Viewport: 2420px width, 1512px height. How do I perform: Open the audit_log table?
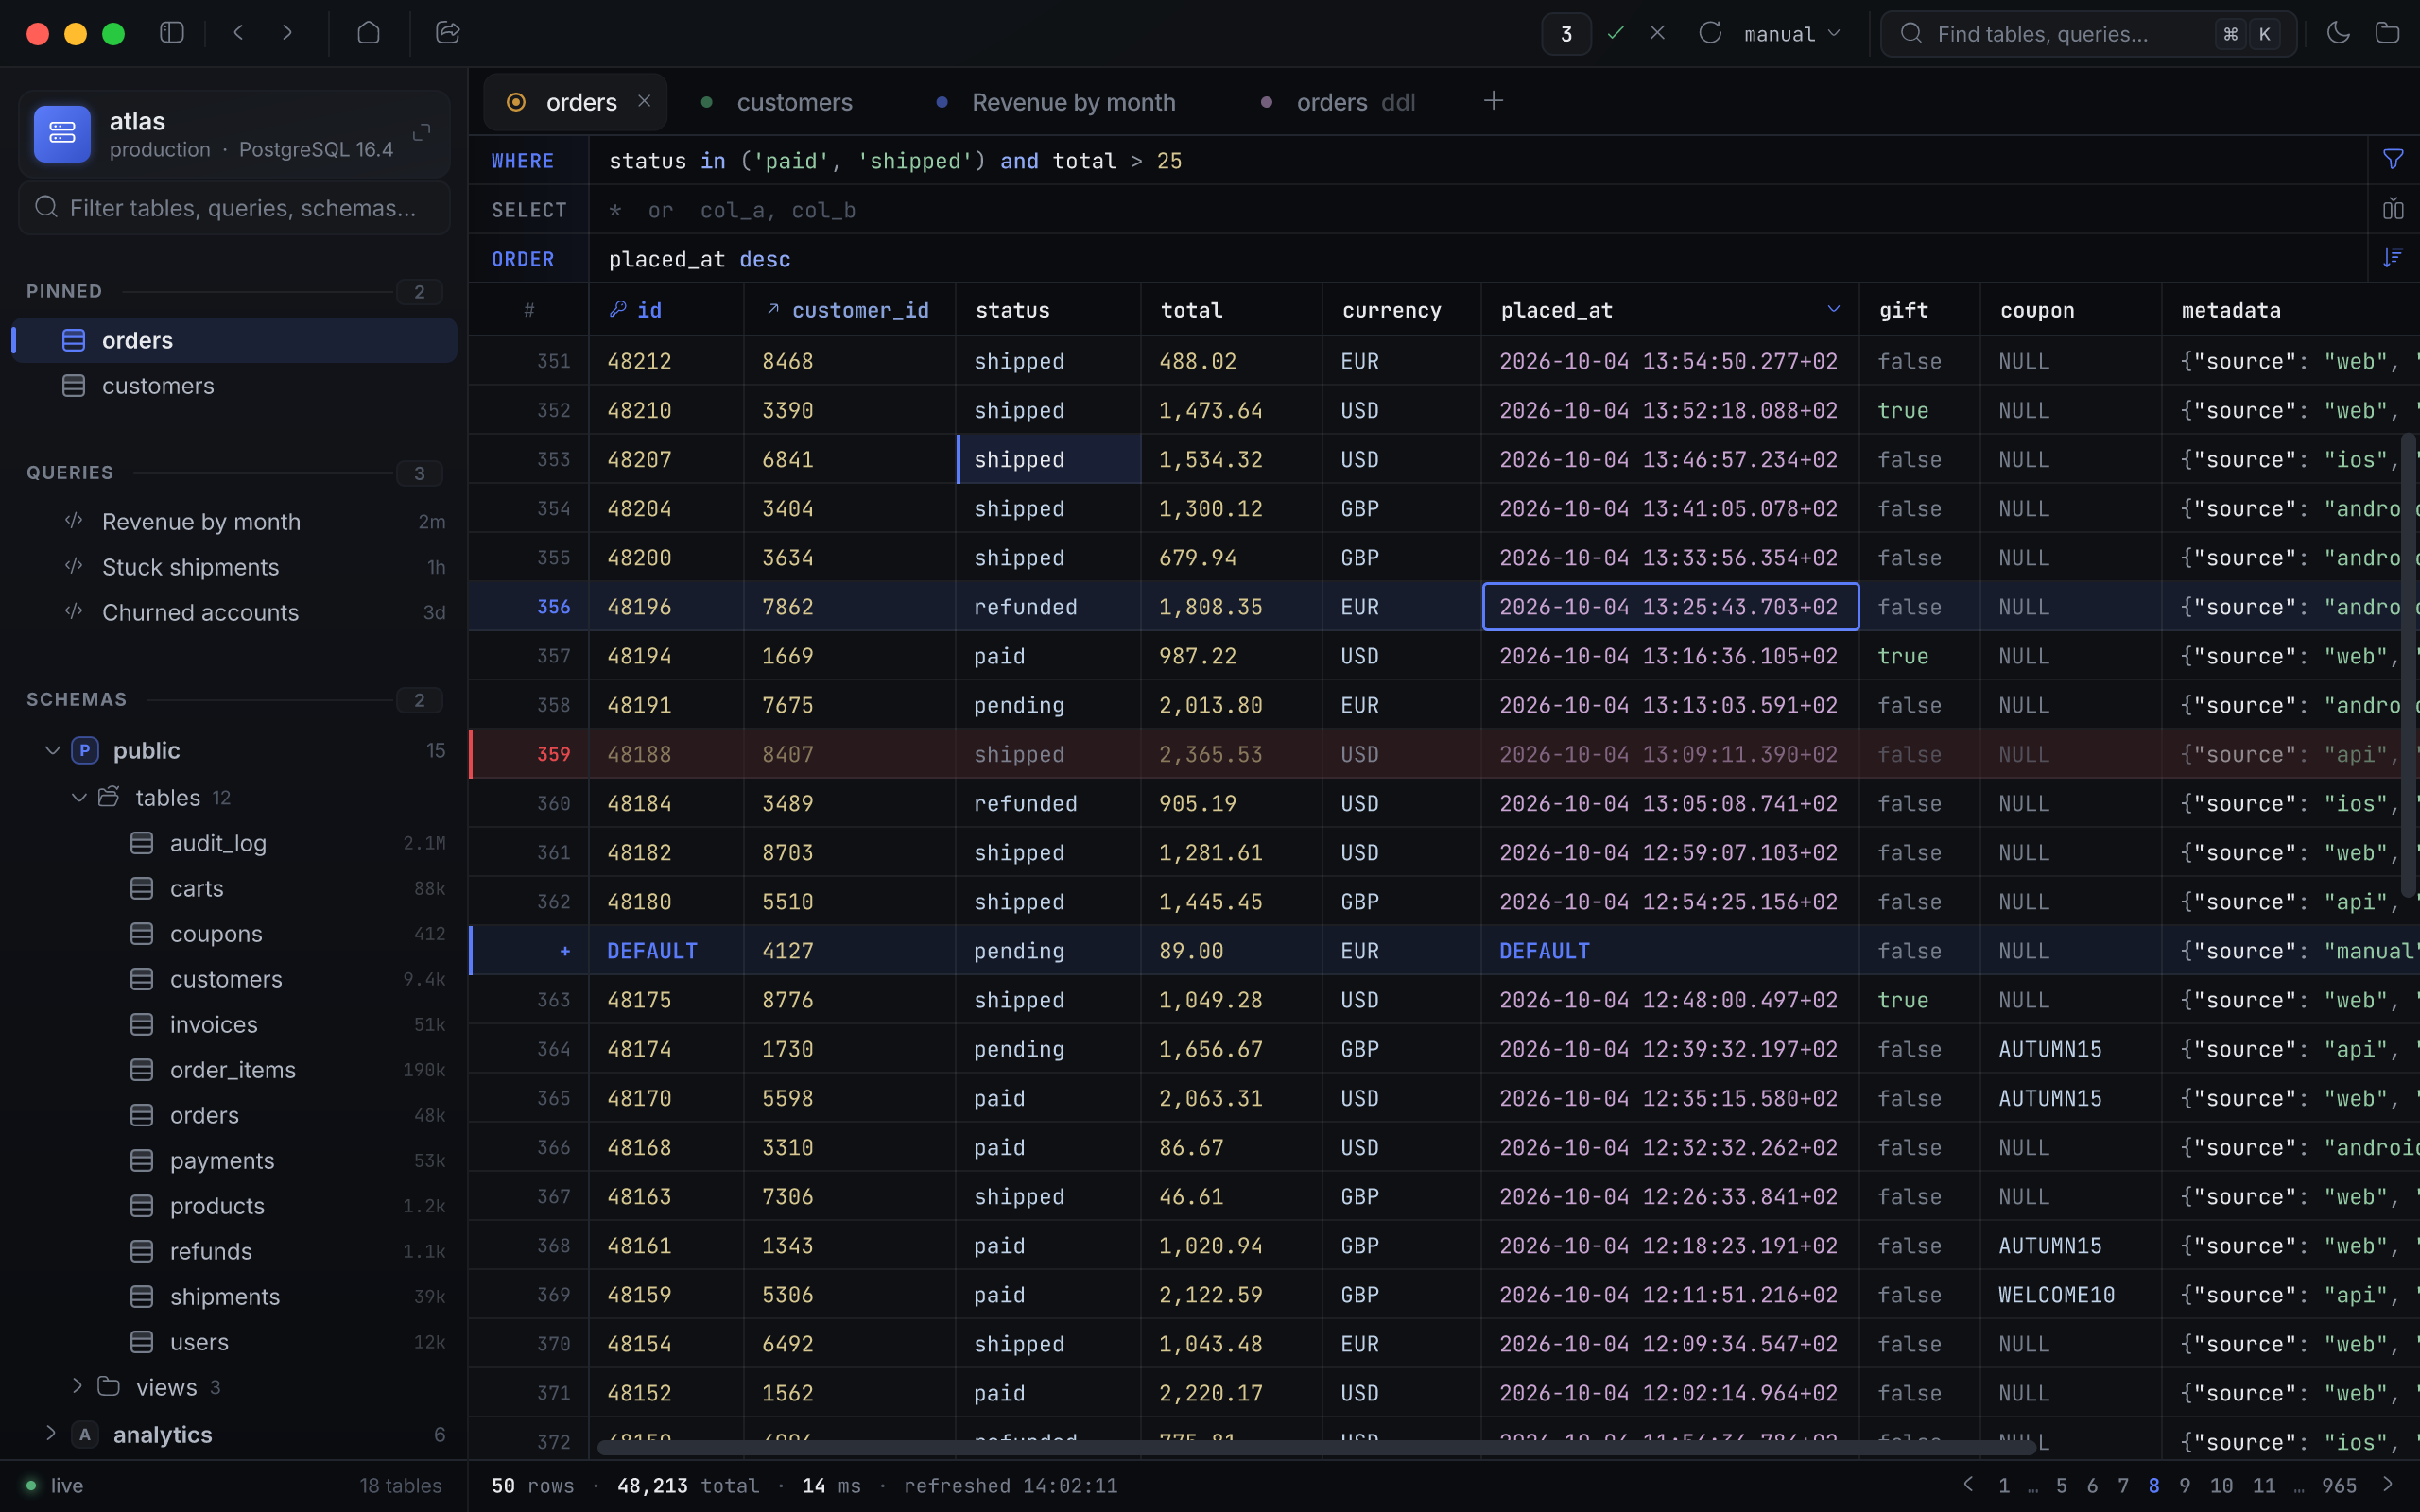236,843
